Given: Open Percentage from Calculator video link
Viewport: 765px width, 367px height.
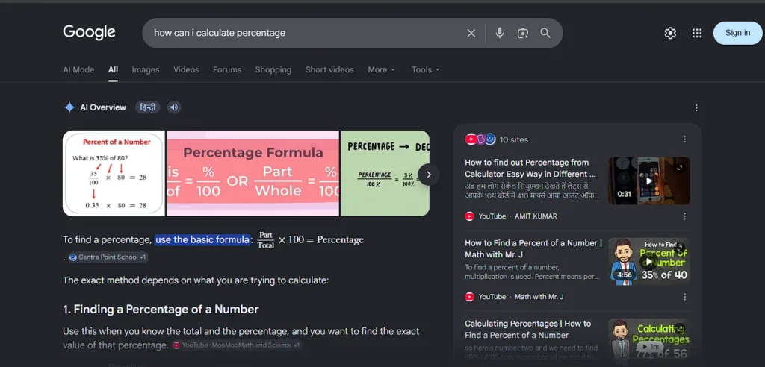Looking at the screenshot, I should (x=530, y=168).
